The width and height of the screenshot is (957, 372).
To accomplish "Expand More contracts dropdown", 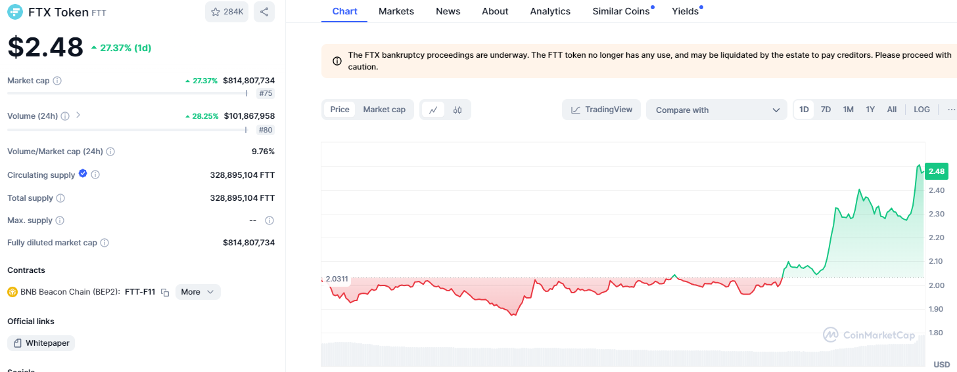I will click(x=198, y=292).
